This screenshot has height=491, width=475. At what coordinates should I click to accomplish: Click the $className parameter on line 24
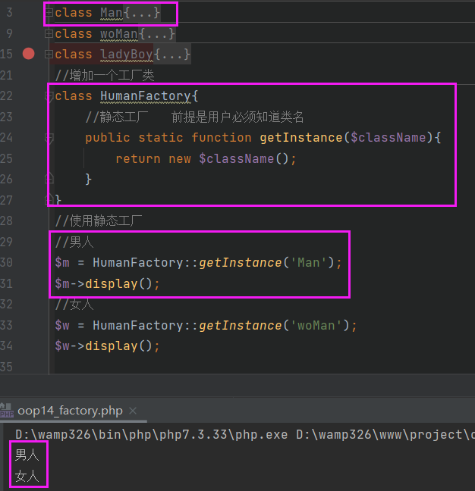[388, 138]
